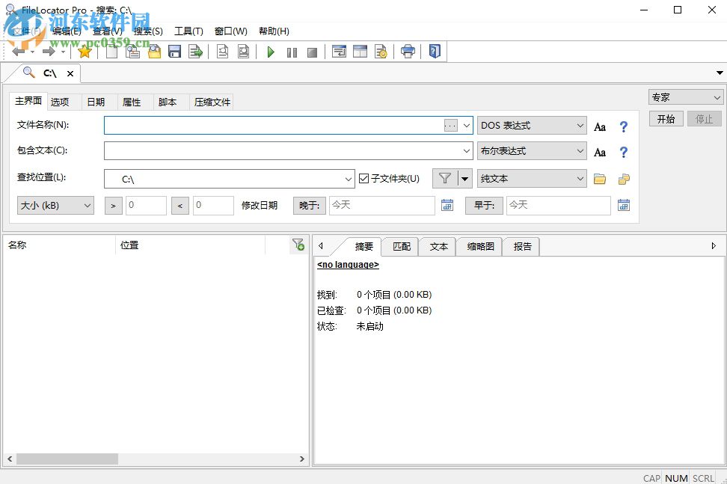Toggle the 早于 date condition button
727x484 pixels.
483,204
